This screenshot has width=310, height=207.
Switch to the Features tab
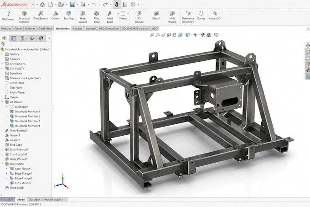tap(6, 28)
